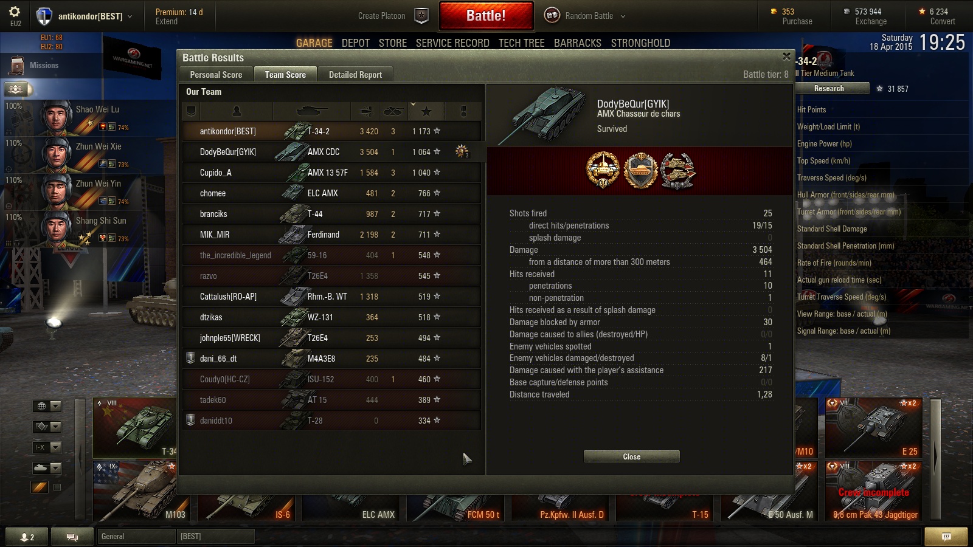Switch to the Detailed Report tab
Viewport: 973px width, 547px height.
point(355,75)
